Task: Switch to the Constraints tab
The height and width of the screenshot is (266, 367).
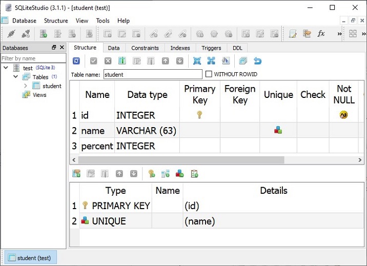Action: coord(145,48)
